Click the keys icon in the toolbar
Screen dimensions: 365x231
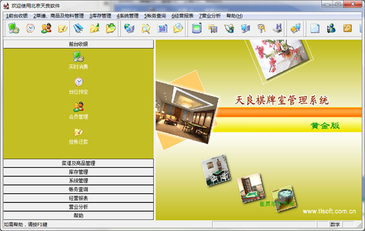tap(262, 29)
